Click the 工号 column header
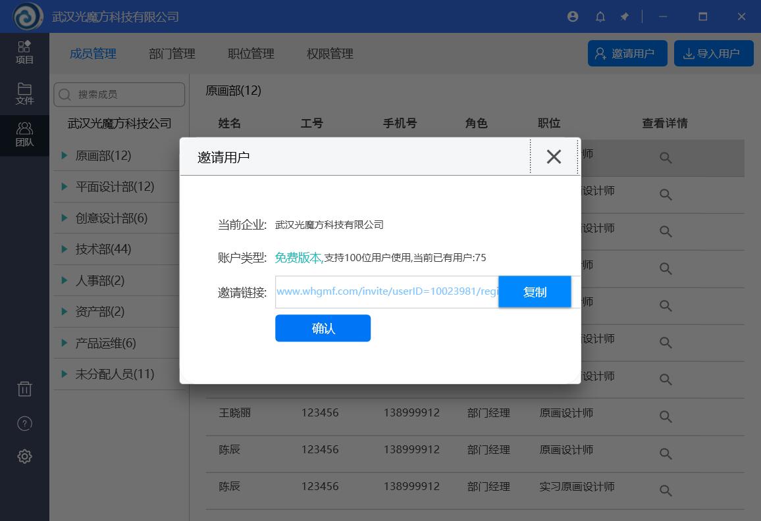The image size is (761, 521). point(311,123)
